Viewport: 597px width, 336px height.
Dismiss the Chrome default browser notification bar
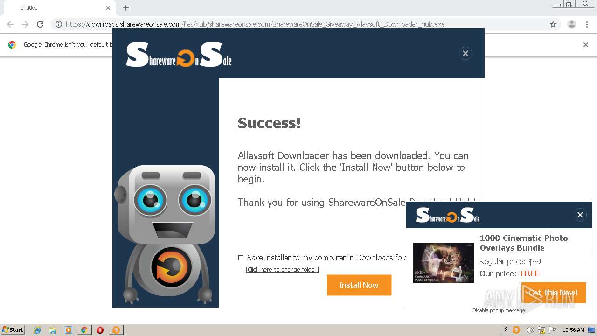586,45
